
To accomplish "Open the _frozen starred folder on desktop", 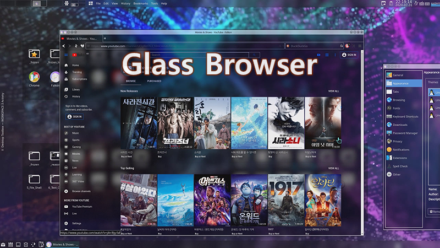I will click(34, 56).
